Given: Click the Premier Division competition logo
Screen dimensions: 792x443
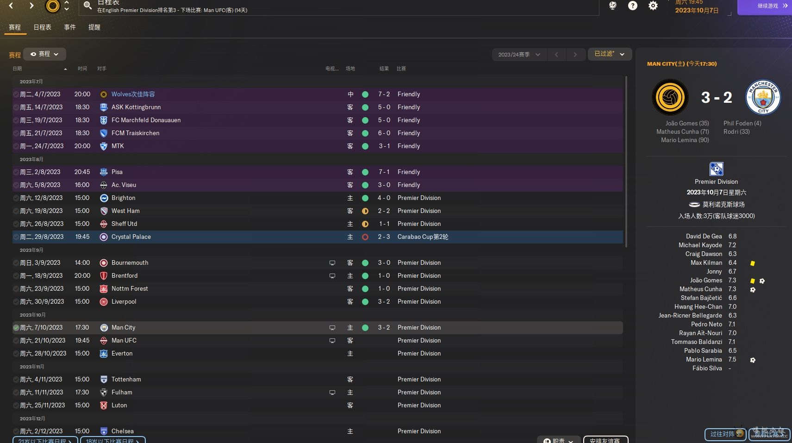Looking at the screenshot, I should coord(716,168).
